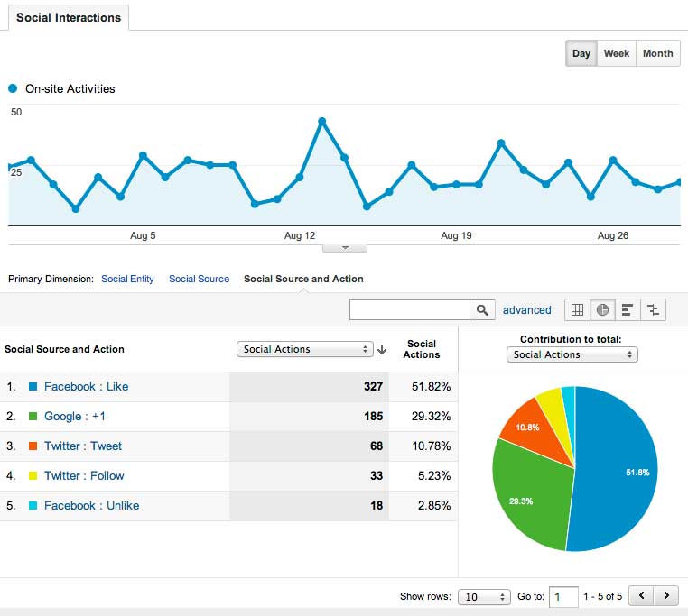Open the Show rows dropdown
688x616 pixels.
(x=484, y=597)
